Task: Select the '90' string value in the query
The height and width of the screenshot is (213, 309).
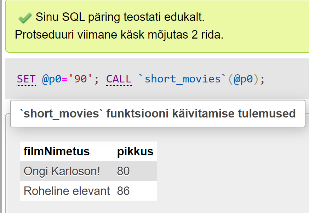Action: point(78,79)
